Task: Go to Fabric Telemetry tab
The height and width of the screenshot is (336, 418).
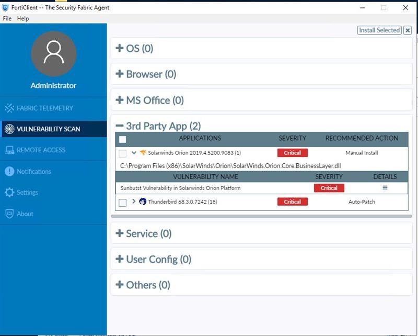Action: (x=53, y=108)
